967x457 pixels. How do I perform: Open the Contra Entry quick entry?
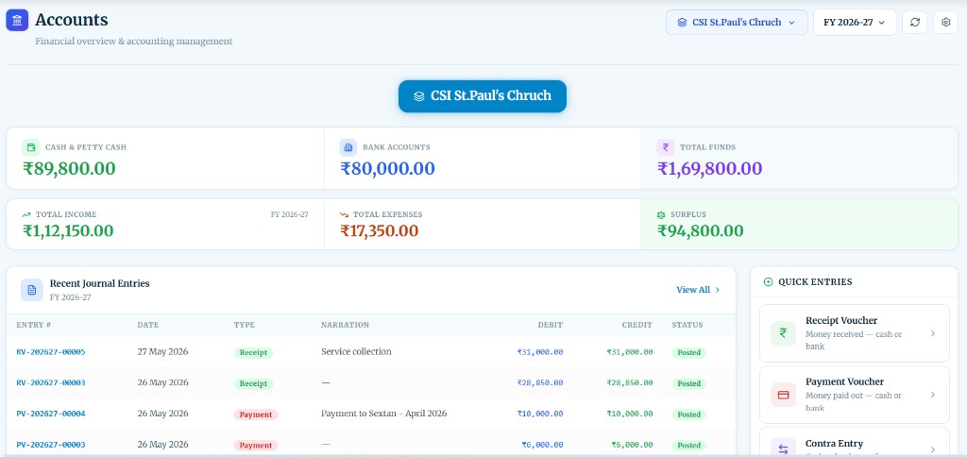pyautogui.click(x=854, y=443)
